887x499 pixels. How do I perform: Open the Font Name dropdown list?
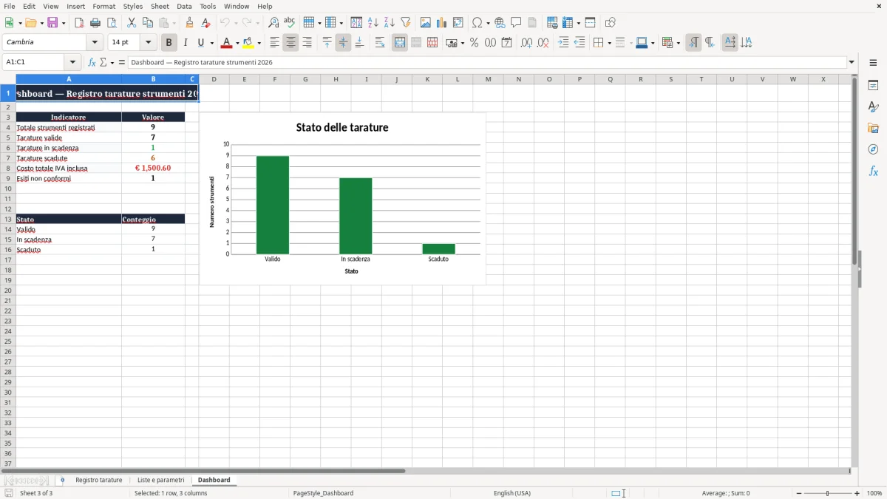(95, 43)
